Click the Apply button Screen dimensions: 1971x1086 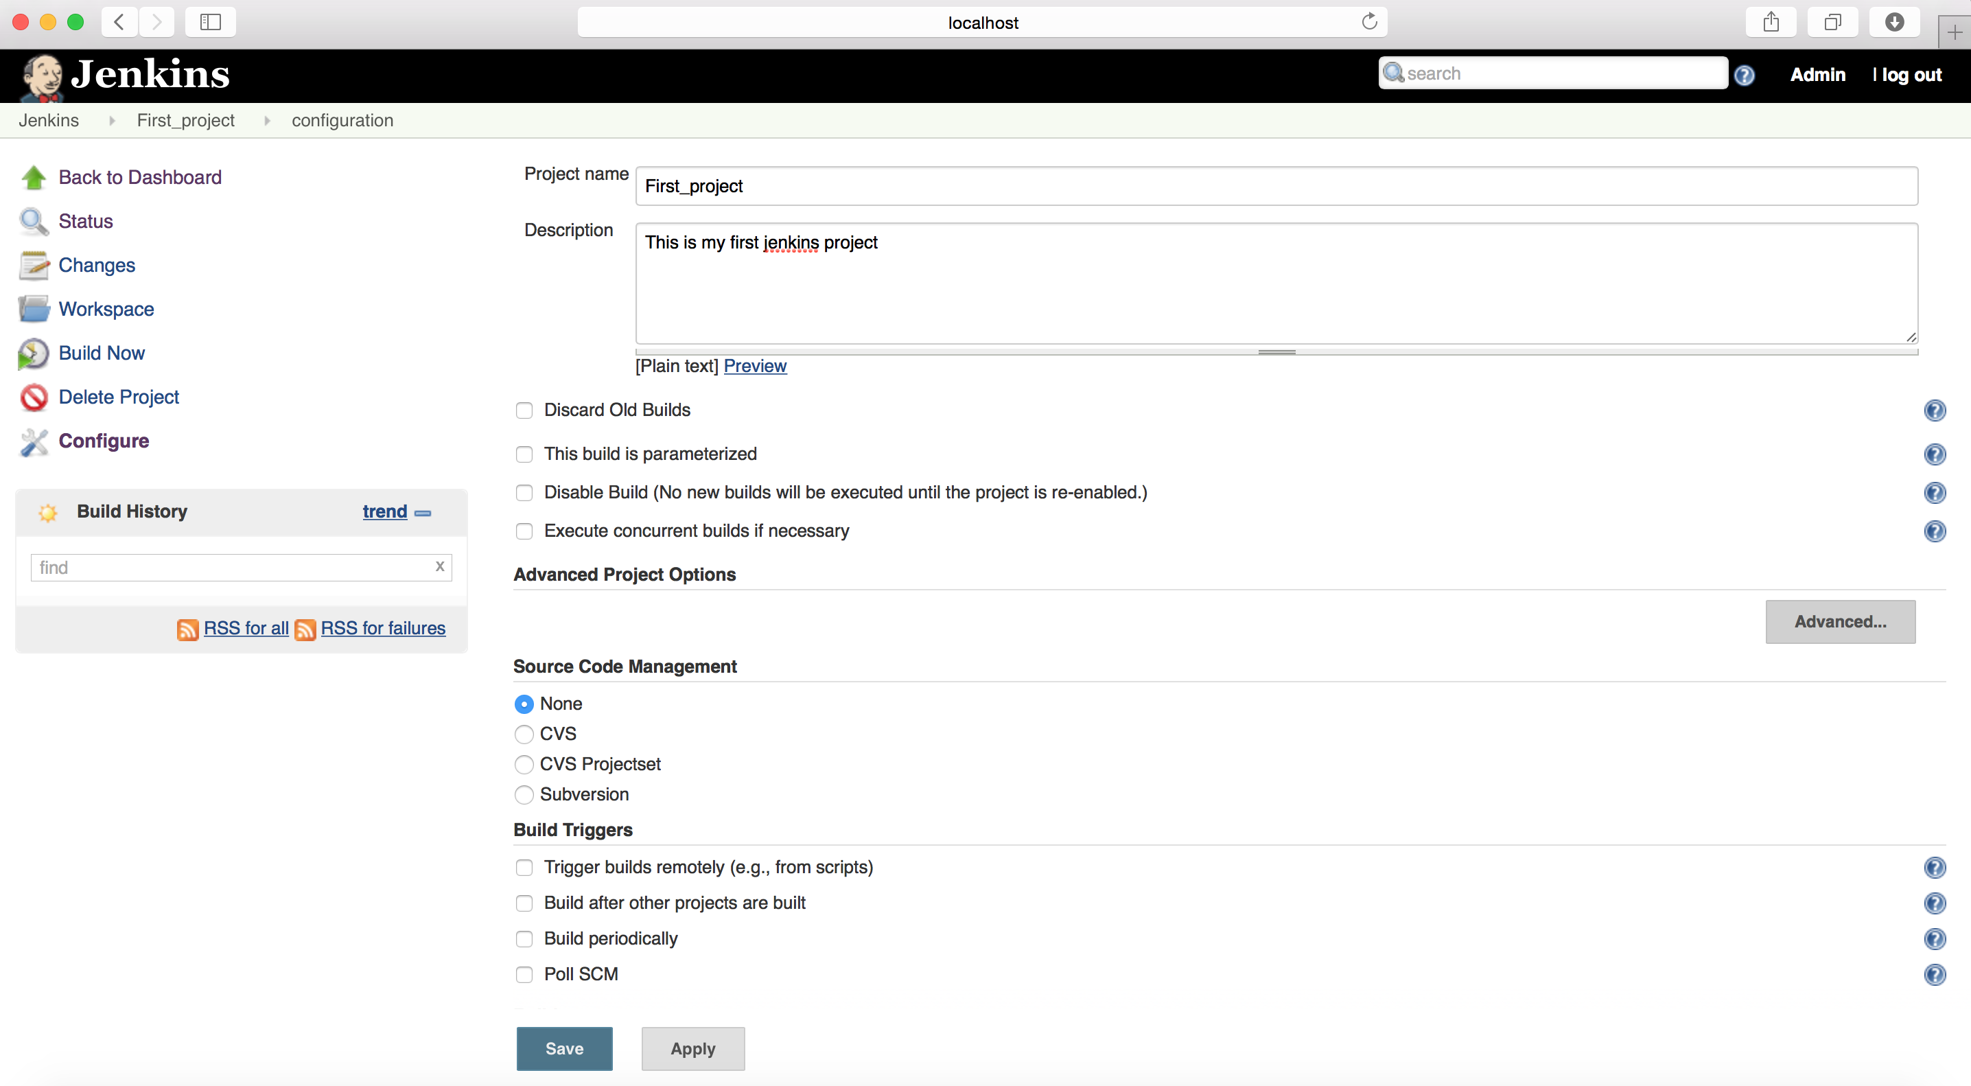(692, 1049)
